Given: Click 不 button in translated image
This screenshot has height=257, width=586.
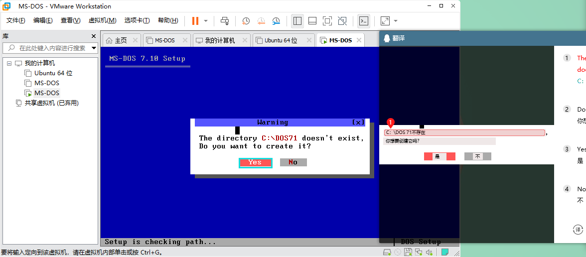Looking at the screenshot, I should (x=477, y=156).
